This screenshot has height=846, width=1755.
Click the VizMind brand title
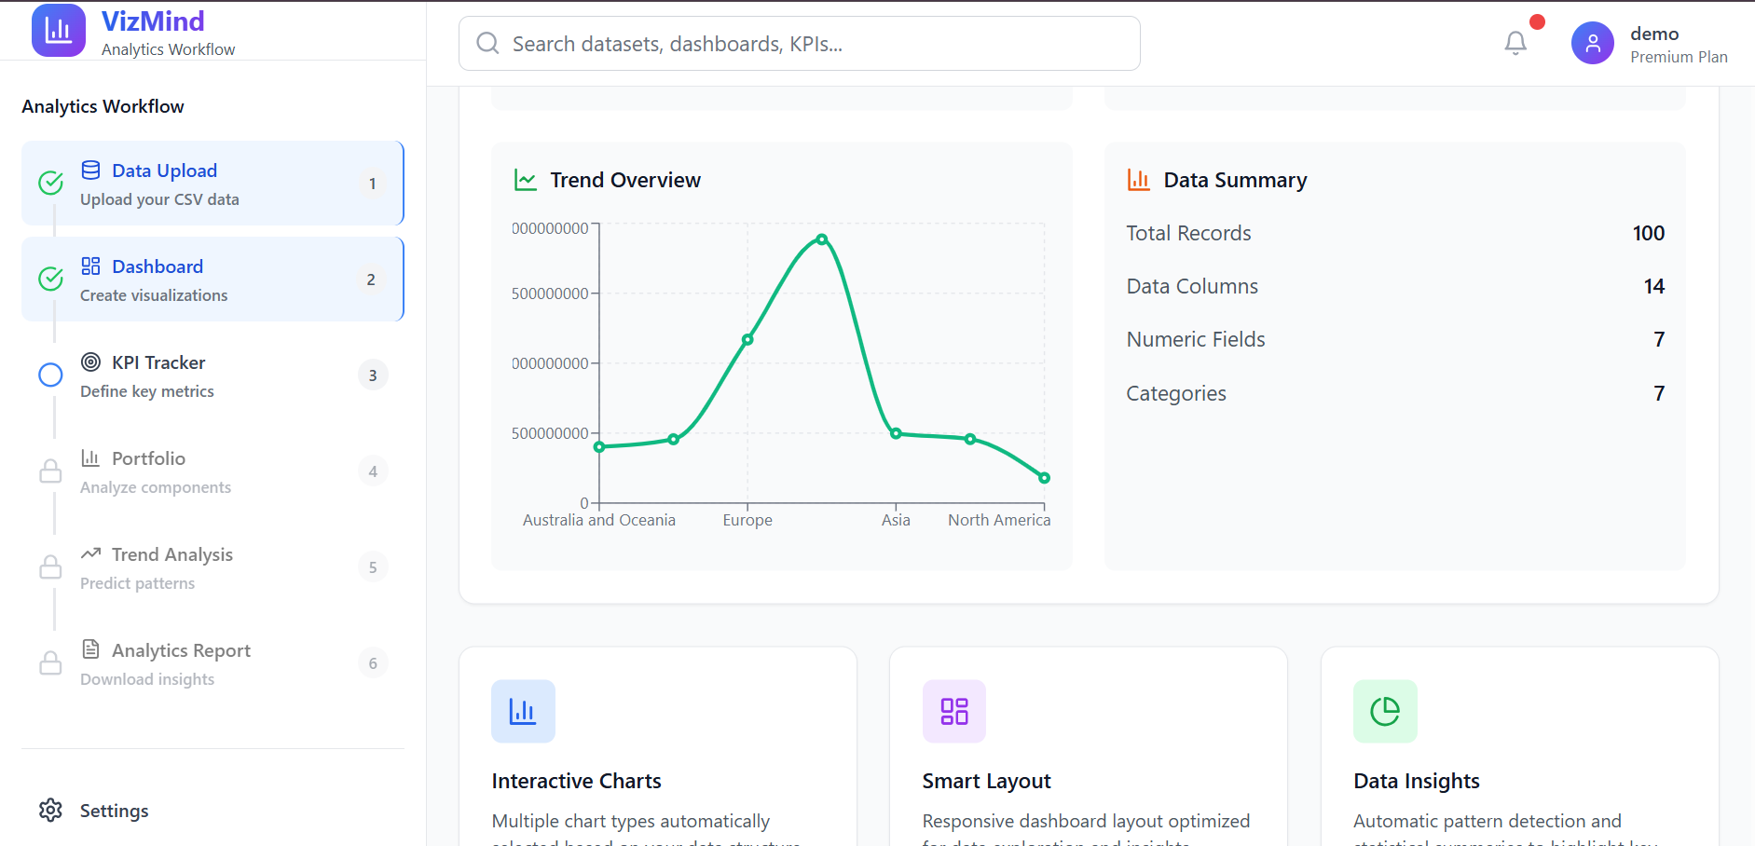[x=153, y=20]
